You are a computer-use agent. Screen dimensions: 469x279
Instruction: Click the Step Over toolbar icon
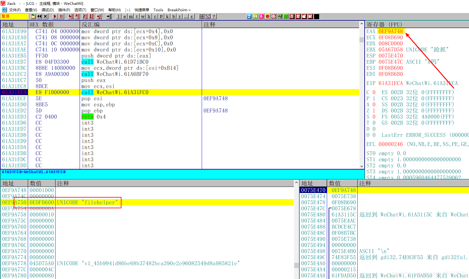[x=77, y=16]
